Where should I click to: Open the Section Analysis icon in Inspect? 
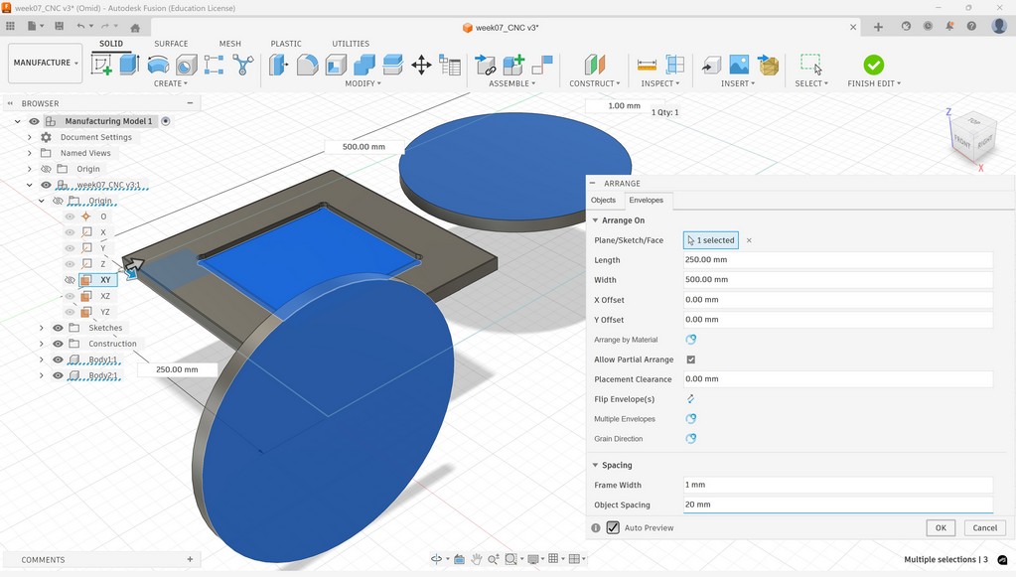(673, 64)
